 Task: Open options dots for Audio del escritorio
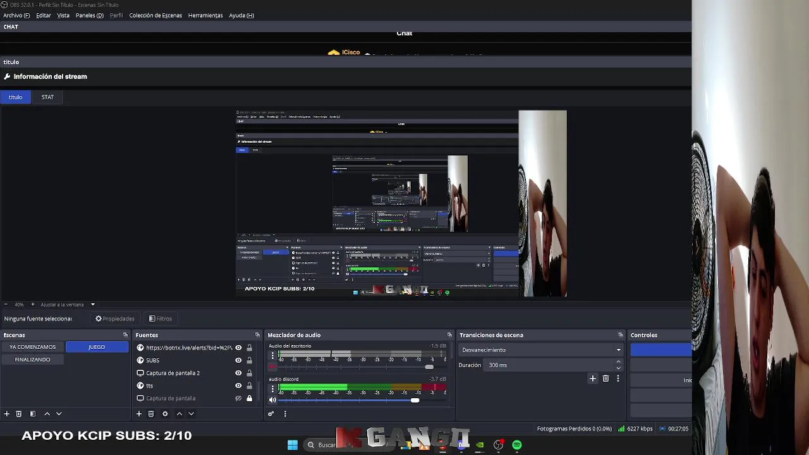[272, 356]
